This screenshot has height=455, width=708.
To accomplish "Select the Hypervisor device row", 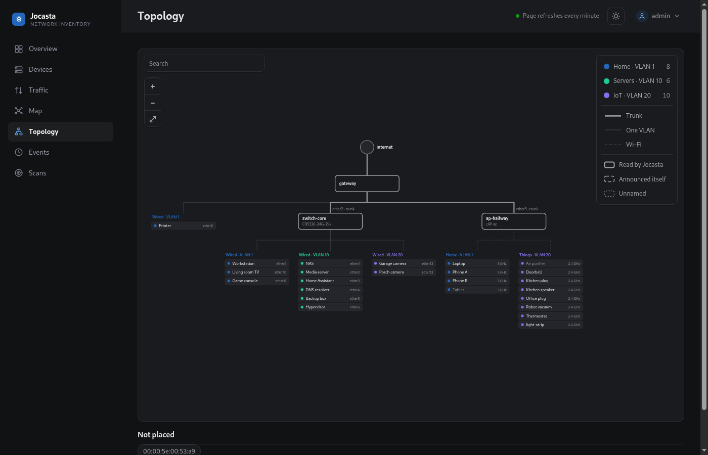I will 330,307.
